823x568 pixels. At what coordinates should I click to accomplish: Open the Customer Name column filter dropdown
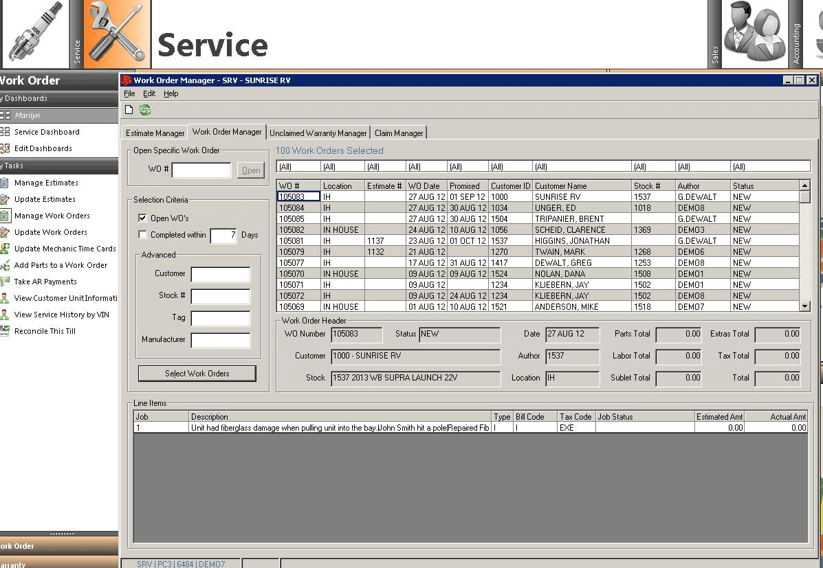click(x=582, y=166)
